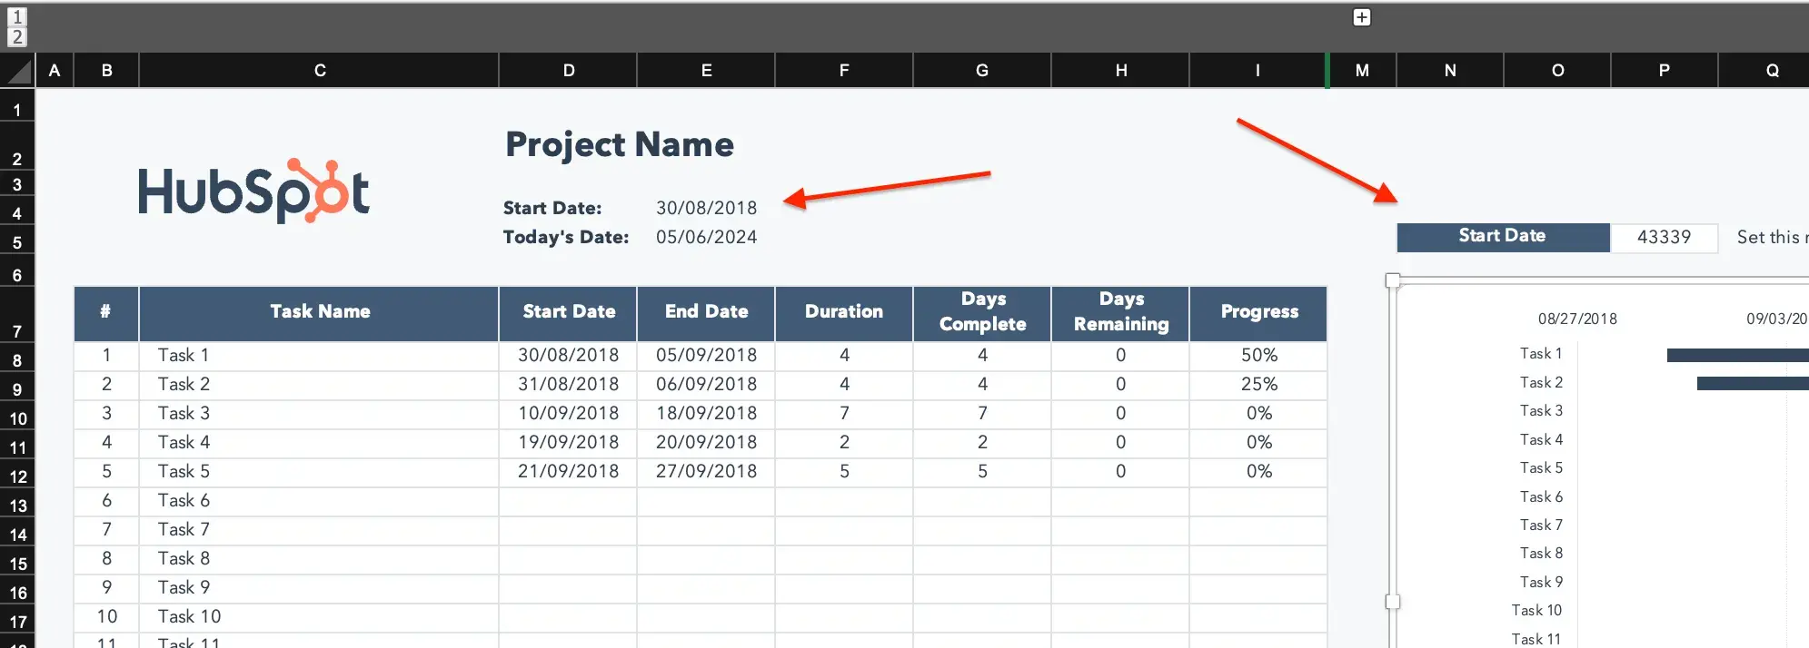Viewport: 1809px width, 648px height.
Task: Click the chart's left-middle resize handle
Action: pos(1392,601)
